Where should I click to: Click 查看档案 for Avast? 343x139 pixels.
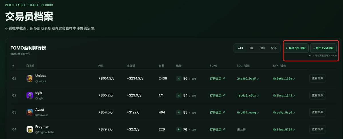point(318,113)
